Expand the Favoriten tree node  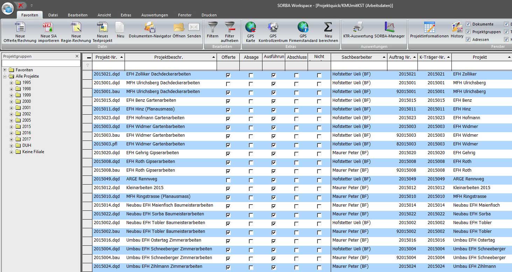(5, 70)
